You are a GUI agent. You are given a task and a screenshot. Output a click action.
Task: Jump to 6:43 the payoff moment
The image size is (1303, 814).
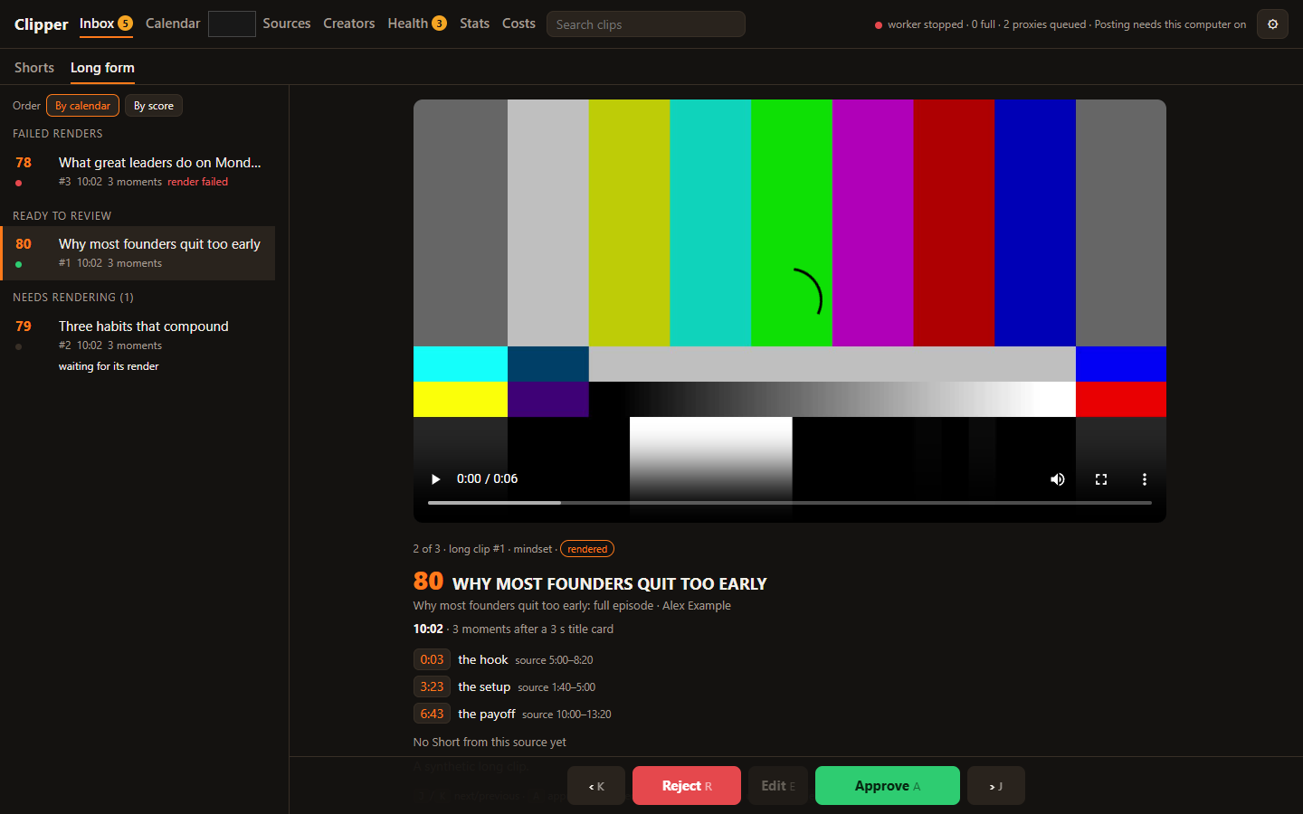[x=432, y=714]
